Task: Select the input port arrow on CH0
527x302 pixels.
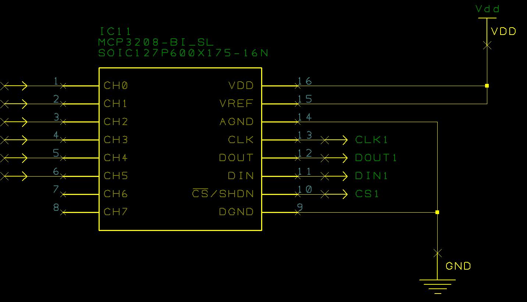Action: click(x=14, y=86)
